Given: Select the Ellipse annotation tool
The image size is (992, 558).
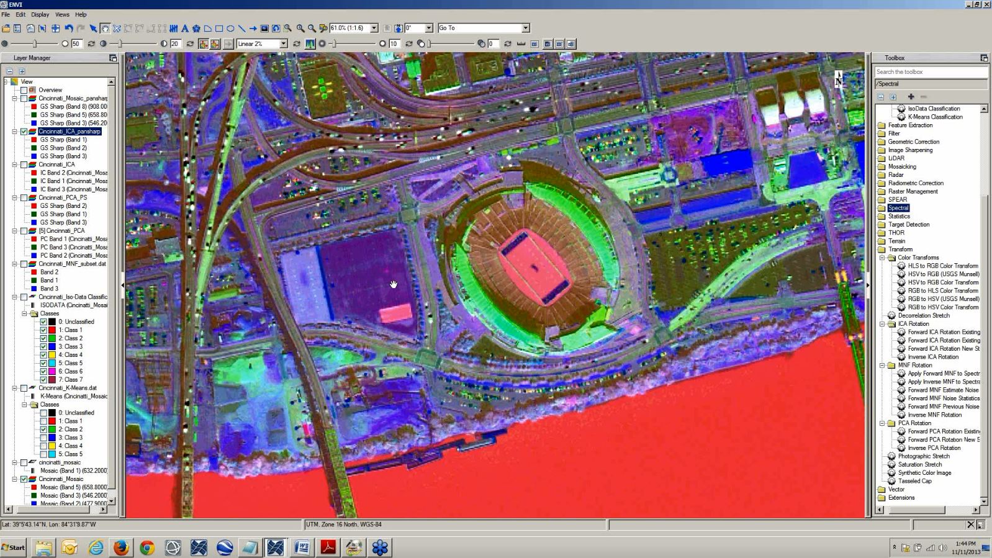Looking at the screenshot, I should coord(230,29).
